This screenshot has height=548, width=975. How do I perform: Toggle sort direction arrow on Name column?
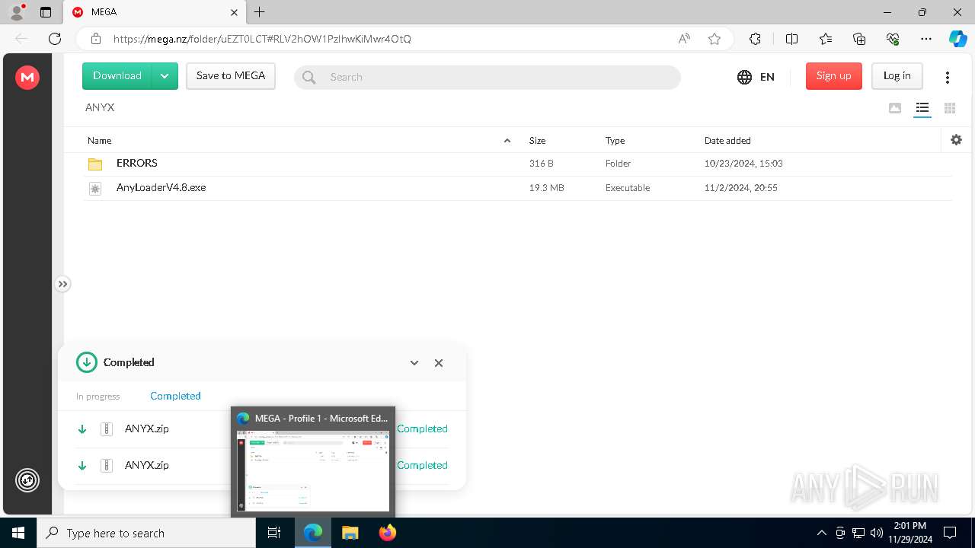[x=507, y=141]
